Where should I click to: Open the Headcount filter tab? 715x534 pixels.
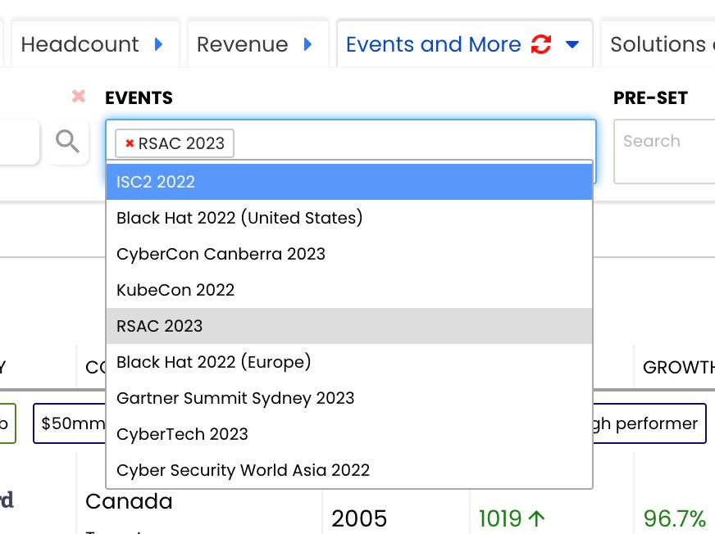[x=95, y=44]
